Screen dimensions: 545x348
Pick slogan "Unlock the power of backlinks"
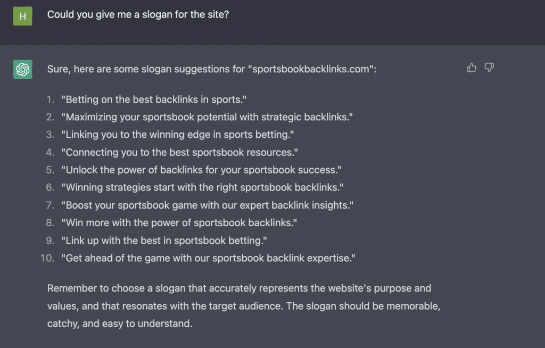[x=201, y=170]
